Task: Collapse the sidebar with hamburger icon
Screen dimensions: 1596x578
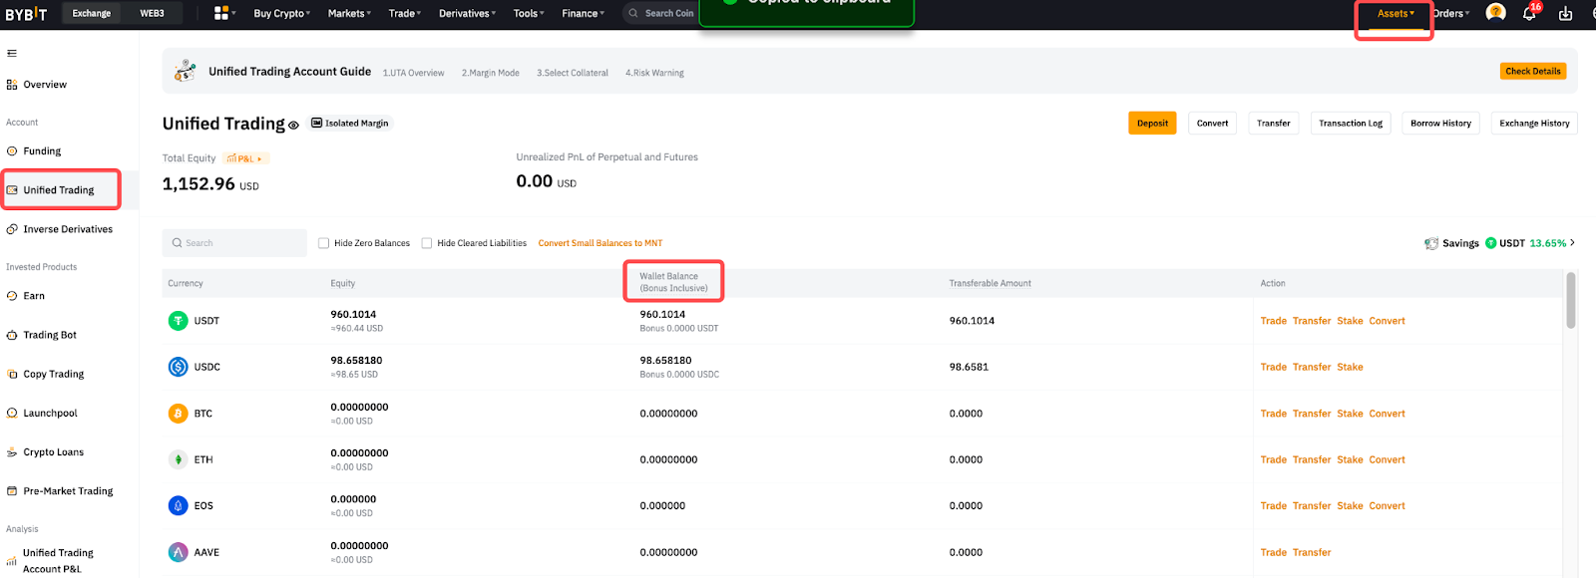Action: 12,54
